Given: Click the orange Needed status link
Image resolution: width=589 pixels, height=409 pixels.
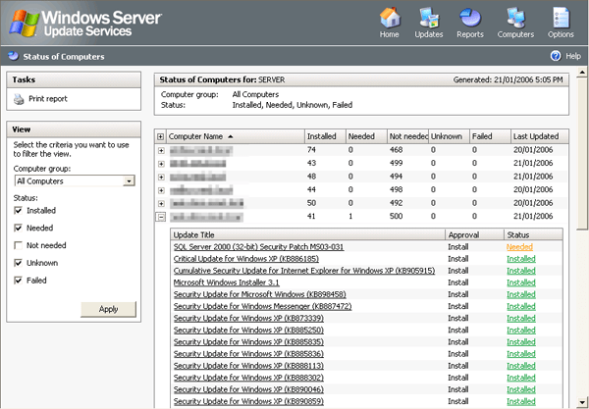Looking at the screenshot, I should point(519,247).
